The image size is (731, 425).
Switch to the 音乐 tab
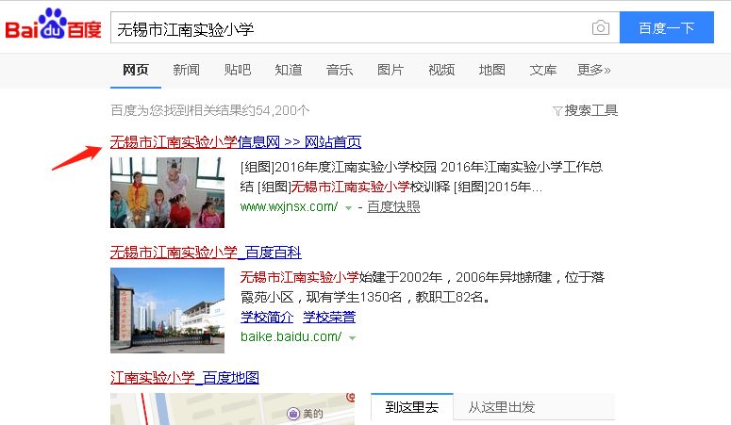(x=340, y=70)
